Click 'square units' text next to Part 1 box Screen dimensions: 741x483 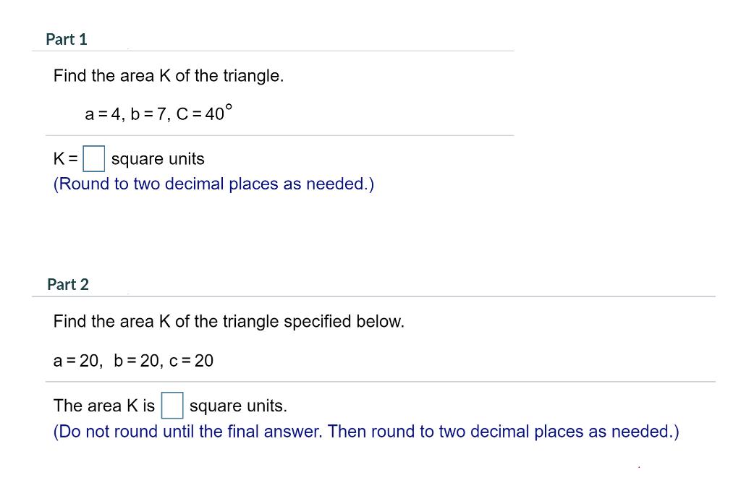(157, 158)
